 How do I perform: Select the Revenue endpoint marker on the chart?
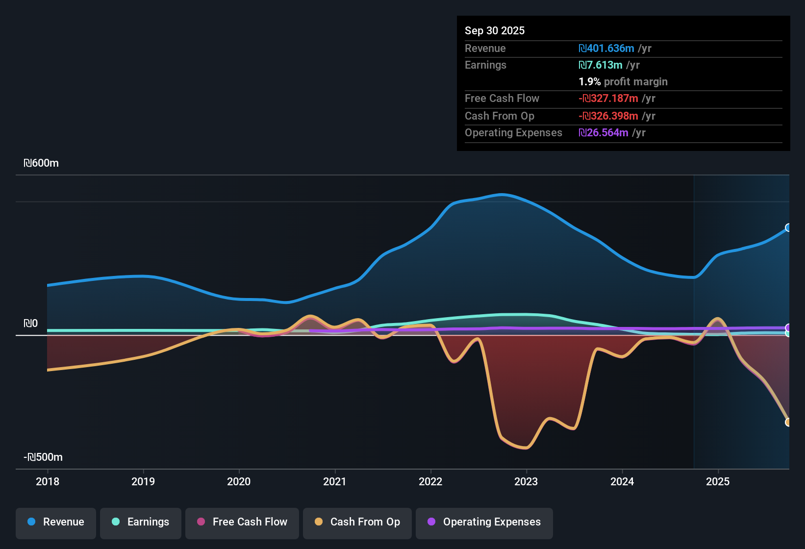pyautogui.click(x=788, y=228)
